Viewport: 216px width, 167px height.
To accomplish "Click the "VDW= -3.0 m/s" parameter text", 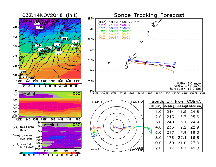I will (187, 86).
